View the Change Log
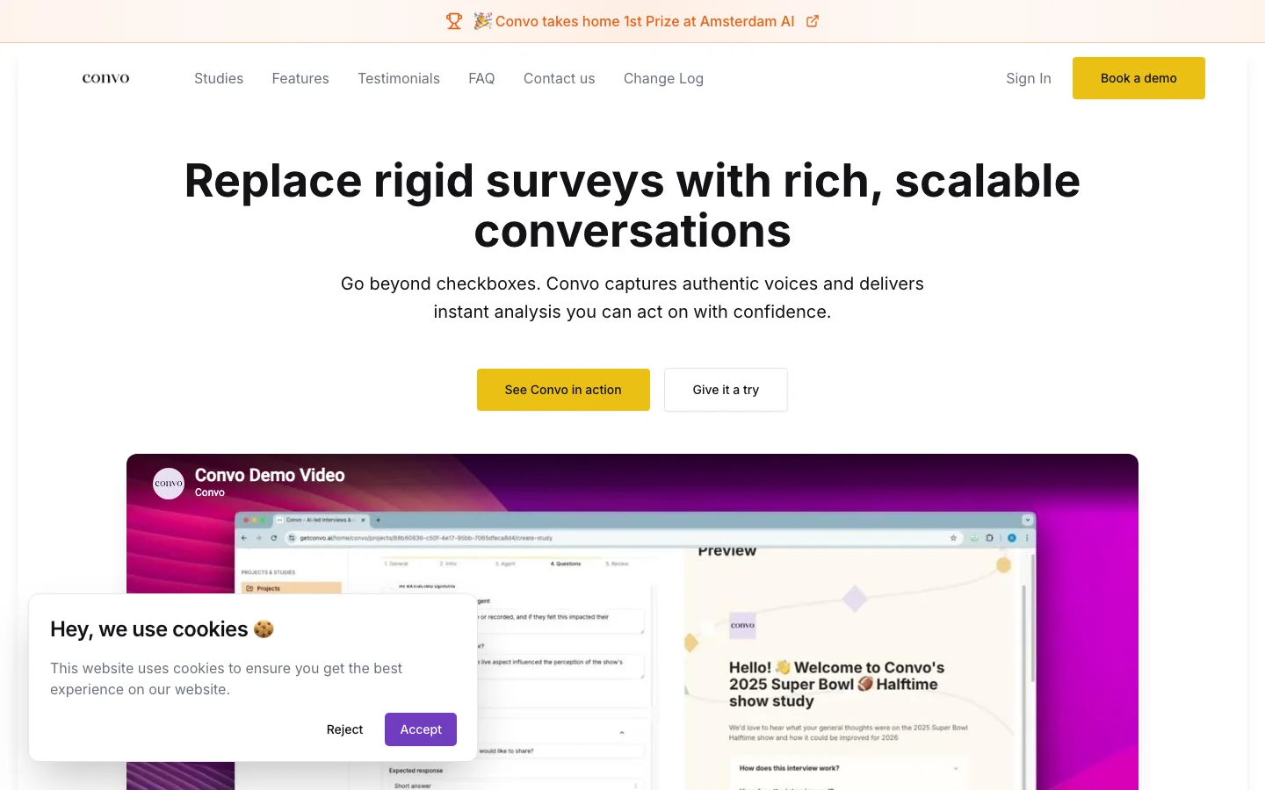The height and width of the screenshot is (790, 1265). coord(663,78)
